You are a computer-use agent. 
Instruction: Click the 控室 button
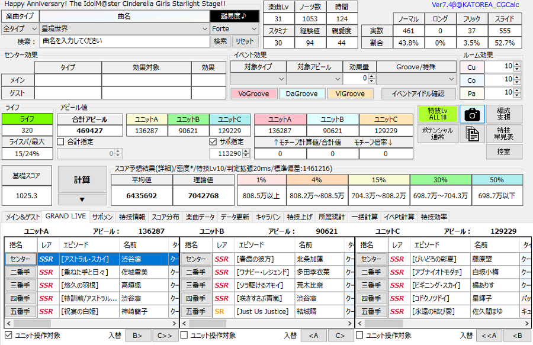504,151
